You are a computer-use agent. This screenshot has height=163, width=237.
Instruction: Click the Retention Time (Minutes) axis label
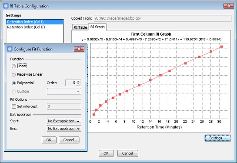point(159,127)
